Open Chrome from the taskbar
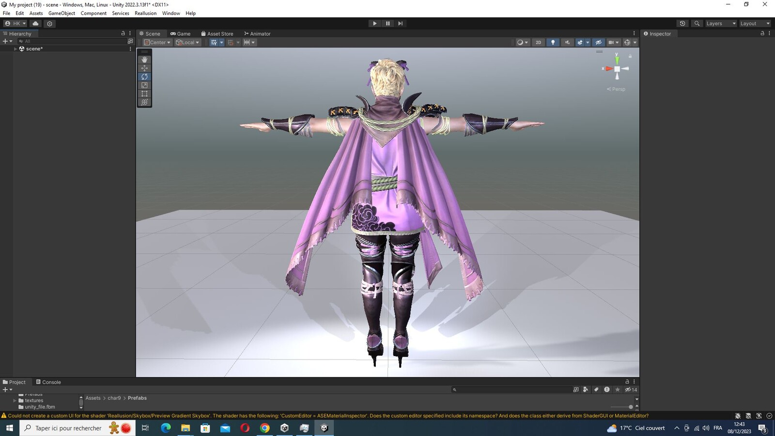Screen dimensions: 775x436 click(x=264, y=428)
